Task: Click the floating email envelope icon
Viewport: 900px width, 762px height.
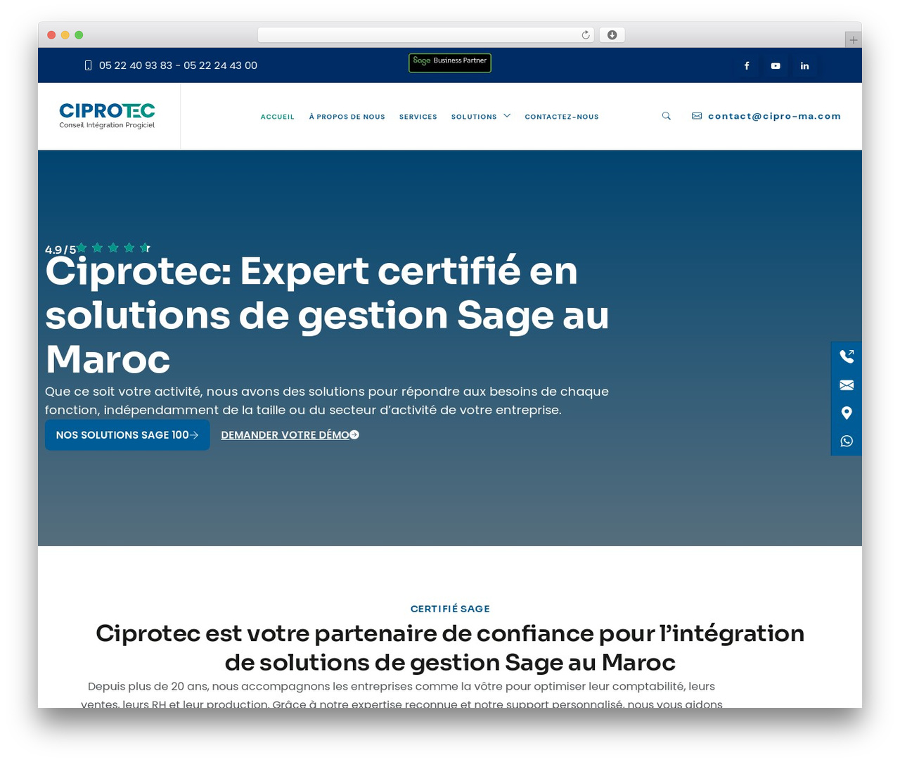Action: click(847, 385)
